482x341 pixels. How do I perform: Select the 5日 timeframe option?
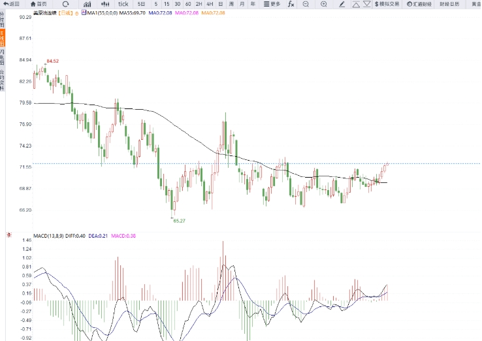tap(141, 4)
